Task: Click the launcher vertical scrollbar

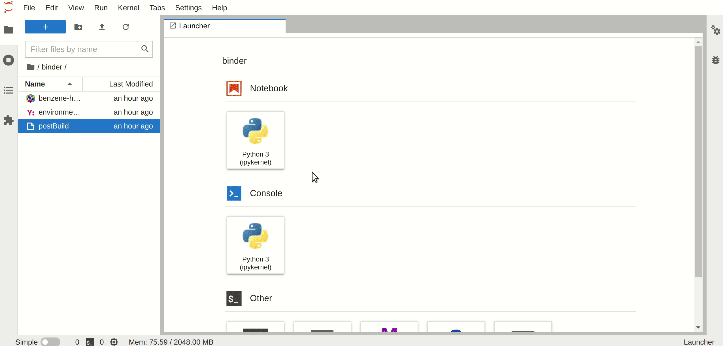Action: pyautogui.click(x=698, y=162)
